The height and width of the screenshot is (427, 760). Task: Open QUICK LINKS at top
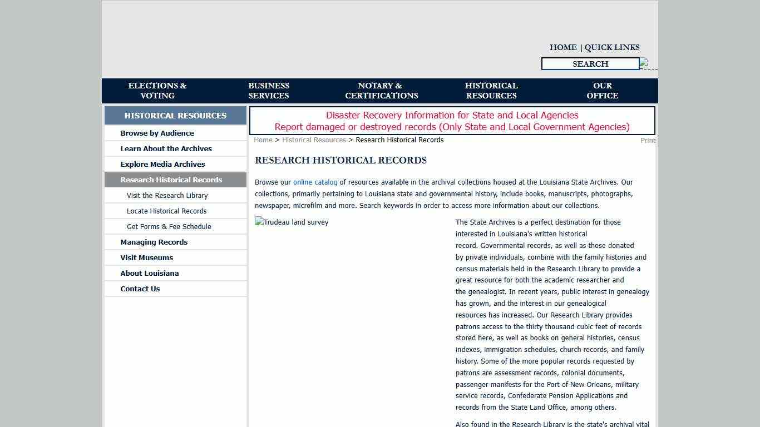tap(611, 48)
